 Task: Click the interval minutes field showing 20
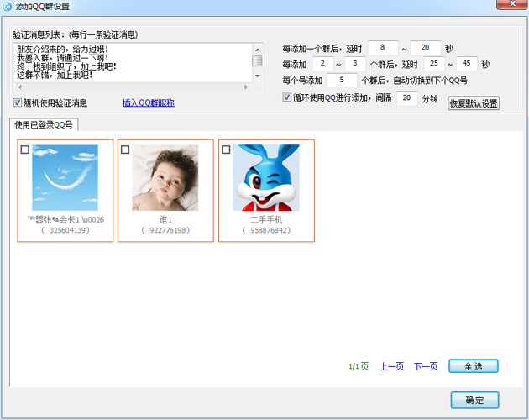pos(407,98)
